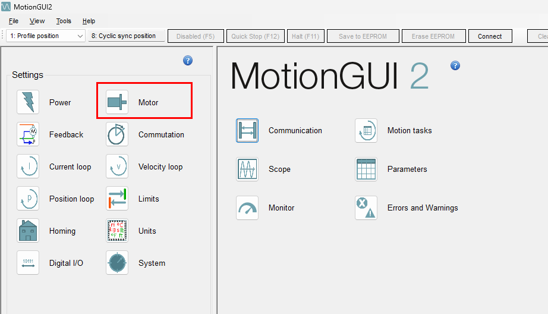Click the MotionGUI2 title bar app icon
Screen dimensions: 548x314
(x=6, y=7)
